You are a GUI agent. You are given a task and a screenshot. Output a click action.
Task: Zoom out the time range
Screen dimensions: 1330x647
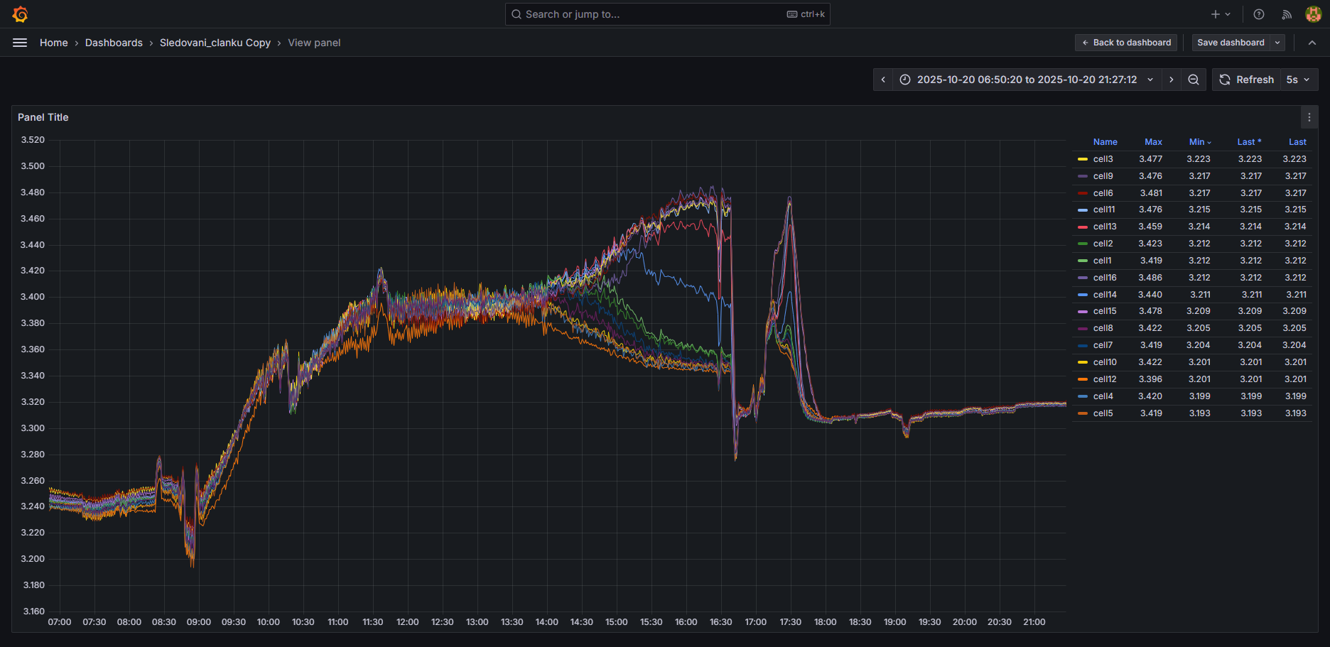pos(1194,80)
